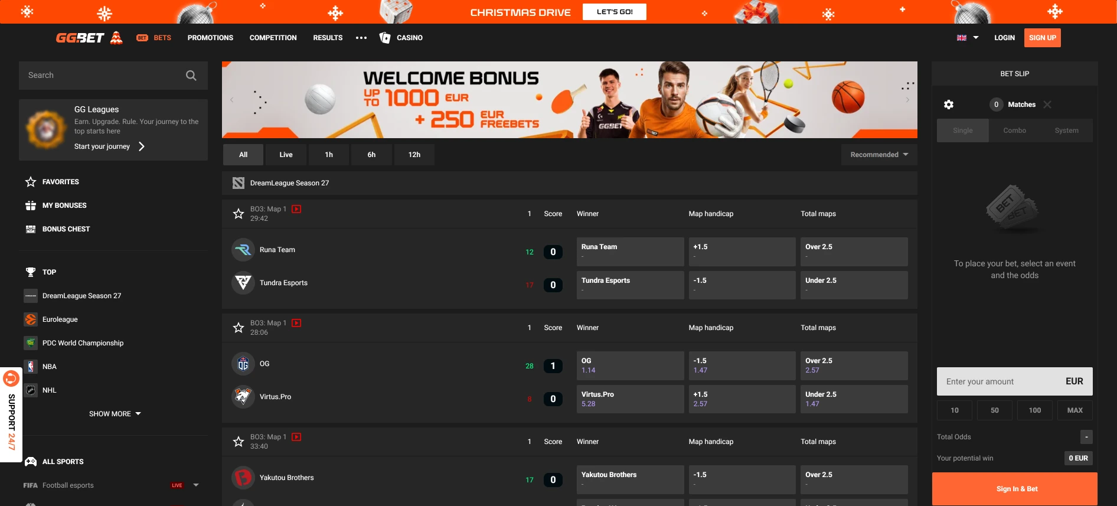
Task: Click the Tundra Esports logo
Action: [243, 283]
